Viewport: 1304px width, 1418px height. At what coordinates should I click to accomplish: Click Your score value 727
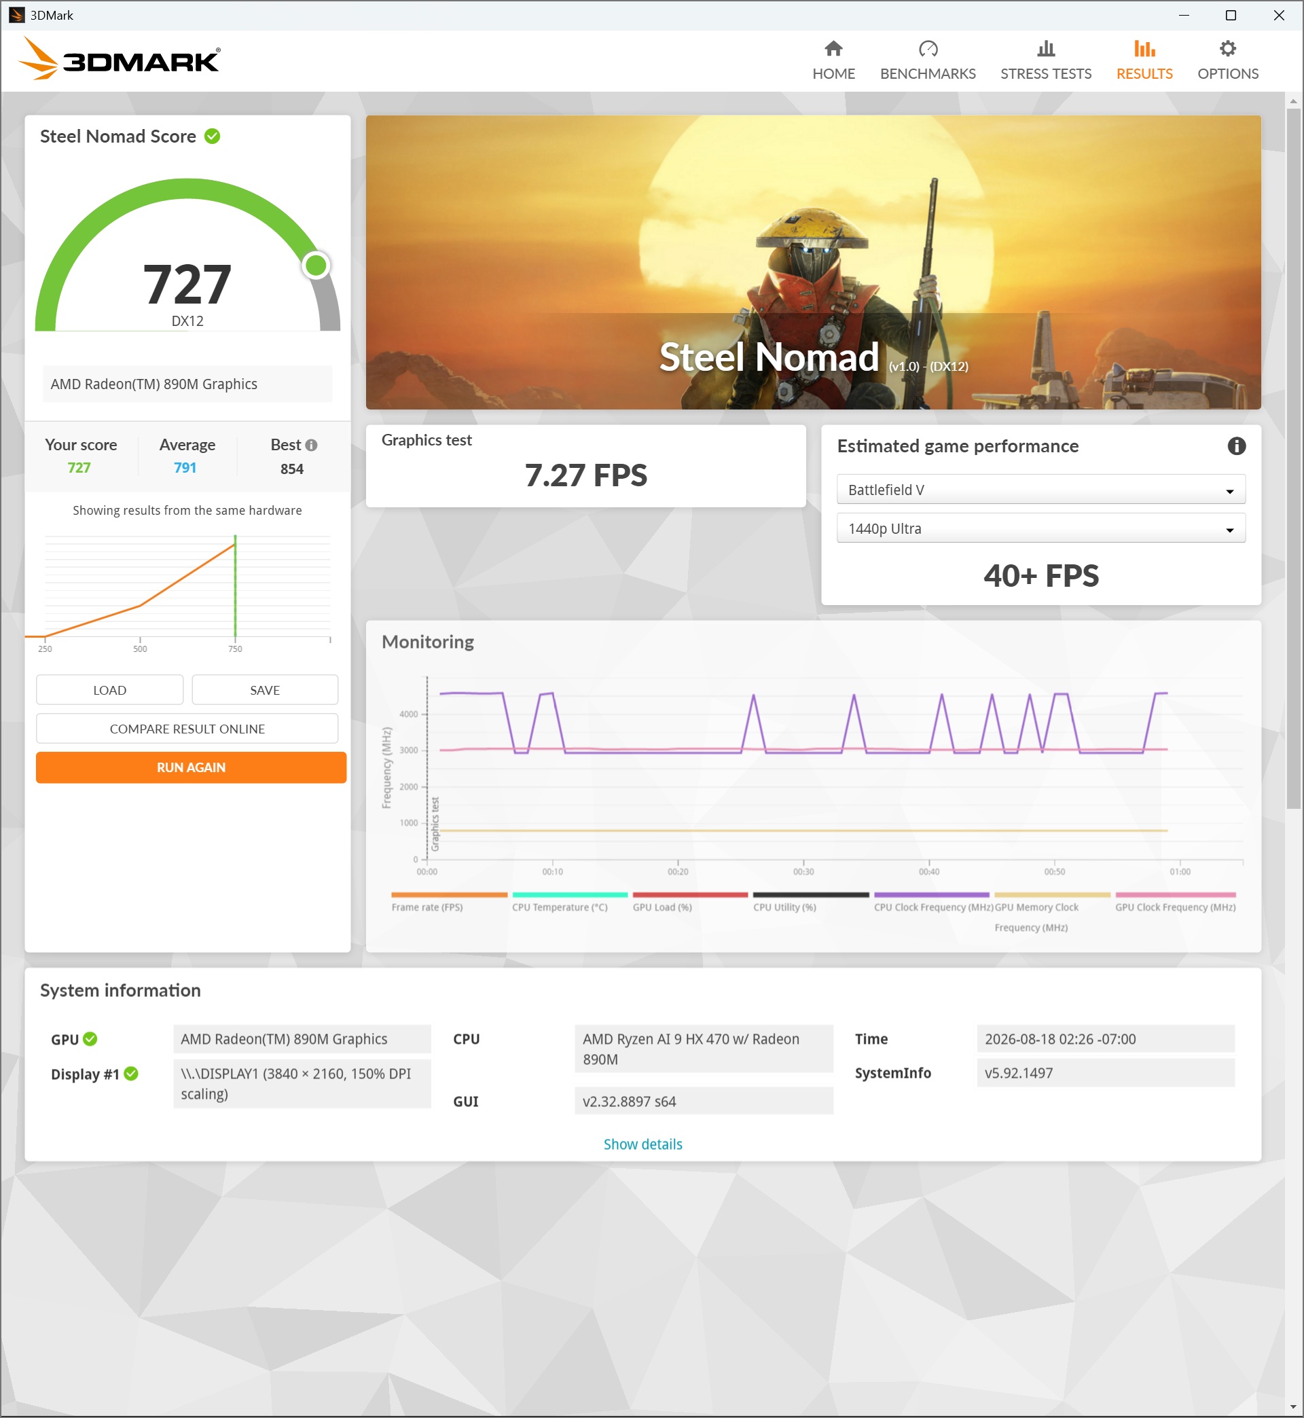coord(79,468)
